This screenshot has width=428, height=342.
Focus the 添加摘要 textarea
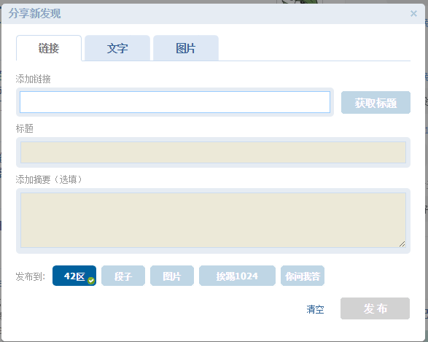(x=213, y=220)
